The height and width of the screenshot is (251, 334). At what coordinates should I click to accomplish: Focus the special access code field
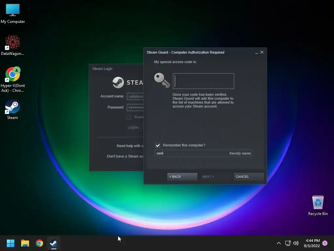(x=204, y=81)
